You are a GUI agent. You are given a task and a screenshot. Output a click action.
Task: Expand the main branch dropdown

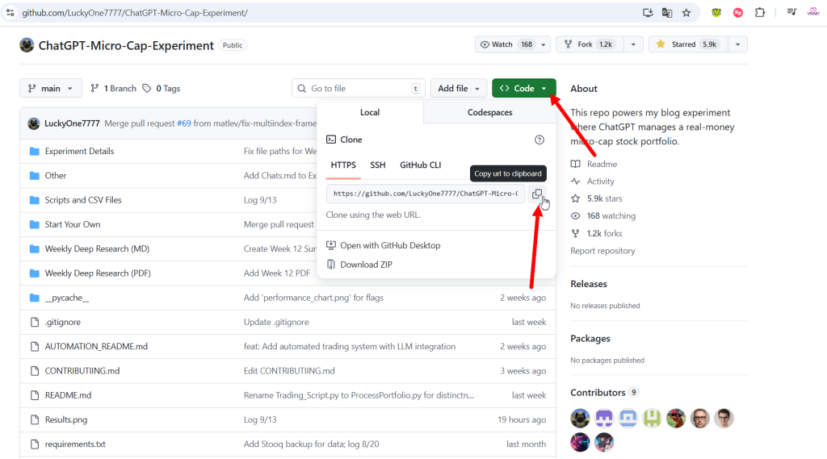coord(50,88)
